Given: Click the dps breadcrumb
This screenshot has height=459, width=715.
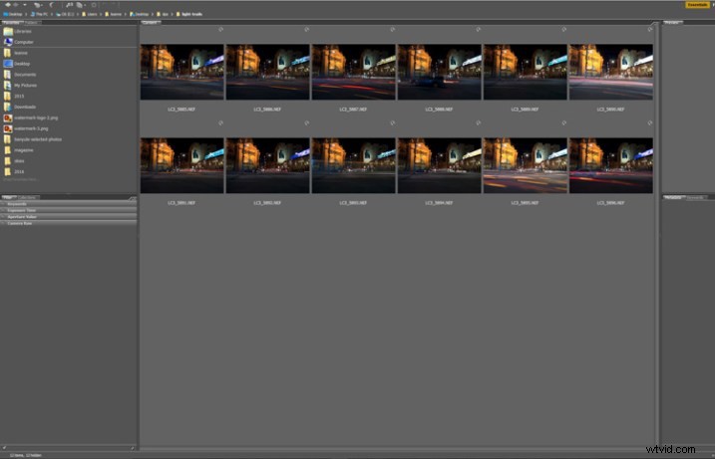Looking at the screenshot, I should pos(163,14).
